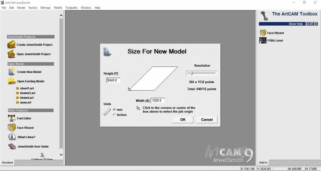321x171 pixels.
Task: Click the JewelSmith Projects section header
Action: pyautogui.click(x=31, y=37)
